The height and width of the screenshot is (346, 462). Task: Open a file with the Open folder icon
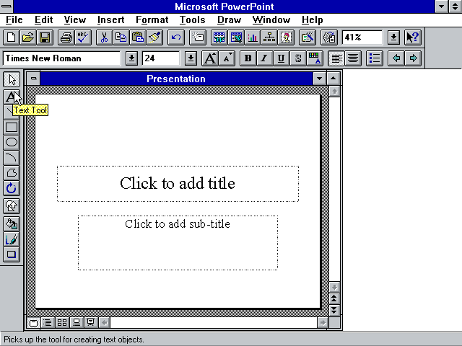[x=28, y=37]
